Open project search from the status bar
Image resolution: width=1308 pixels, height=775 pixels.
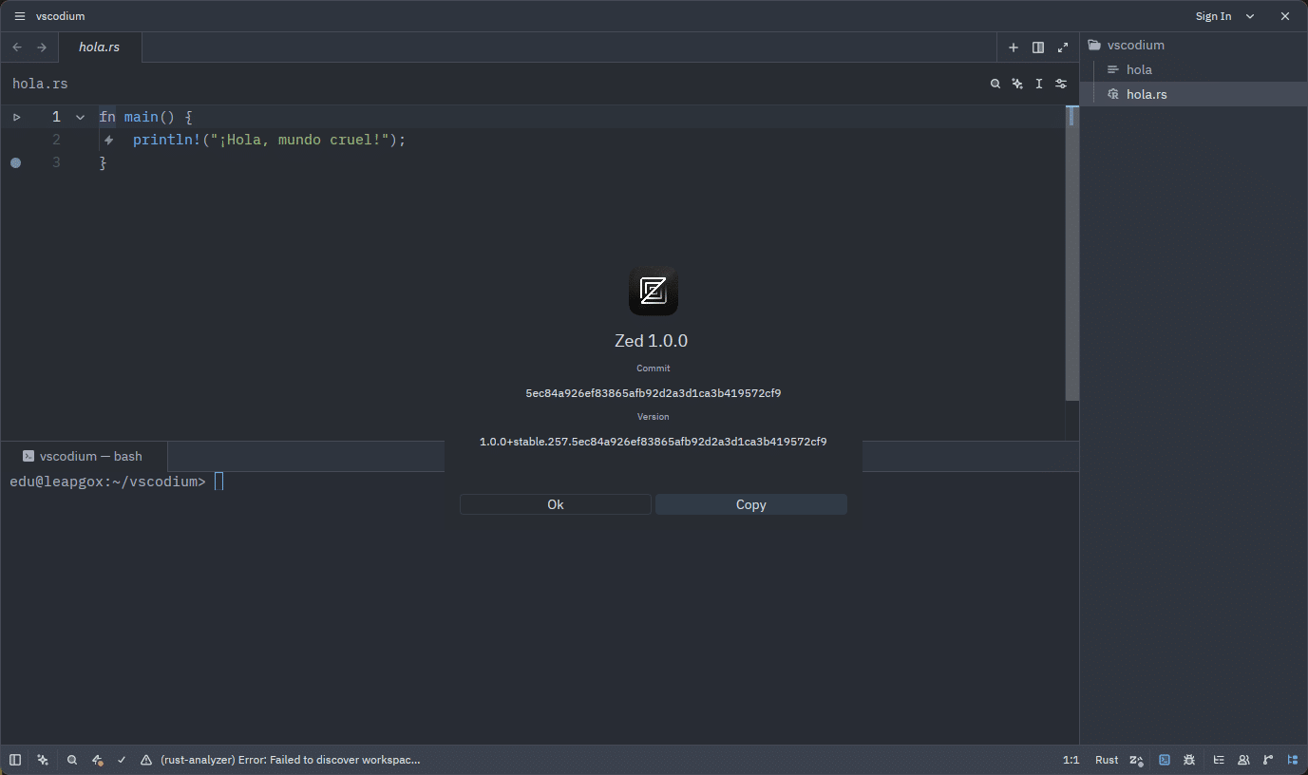click(x=71, y=760)
